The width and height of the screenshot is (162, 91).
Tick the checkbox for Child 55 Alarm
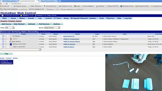6,47
